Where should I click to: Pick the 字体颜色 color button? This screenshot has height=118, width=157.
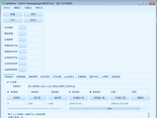click(23, 28)
